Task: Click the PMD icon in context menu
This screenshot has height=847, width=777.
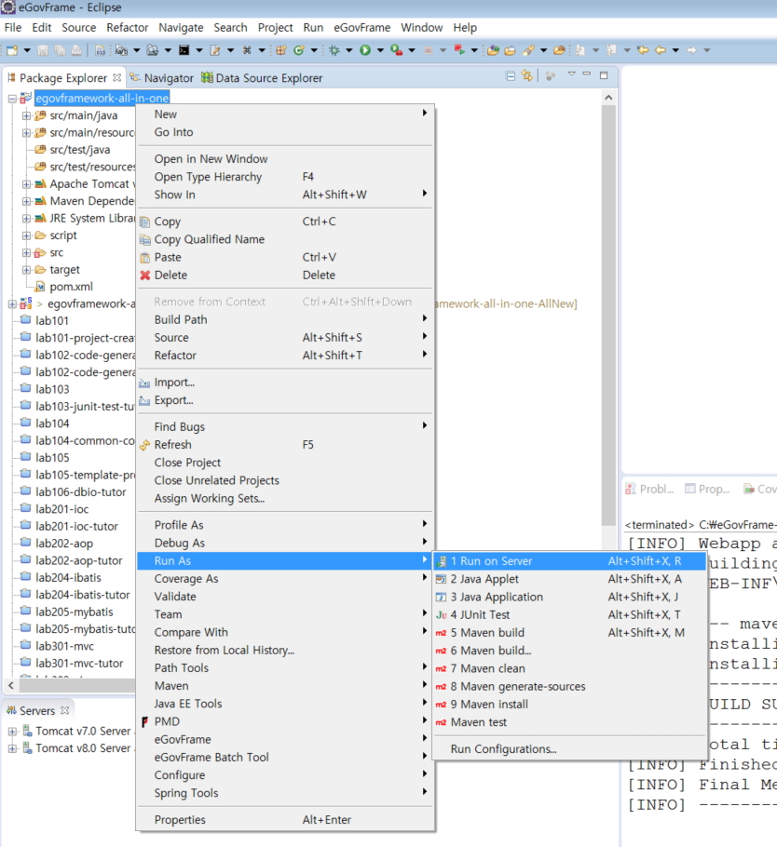Action: click(144, 722)
